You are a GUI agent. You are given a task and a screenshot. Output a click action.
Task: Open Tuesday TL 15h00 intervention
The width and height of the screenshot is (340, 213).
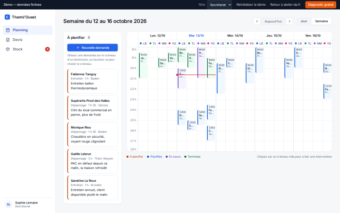(191, 125)
